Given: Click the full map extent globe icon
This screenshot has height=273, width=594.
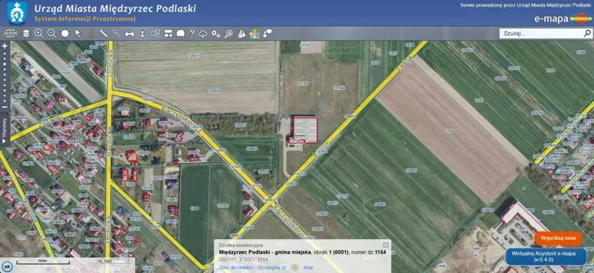Looking at the screenshot, I should coord(10,33).
